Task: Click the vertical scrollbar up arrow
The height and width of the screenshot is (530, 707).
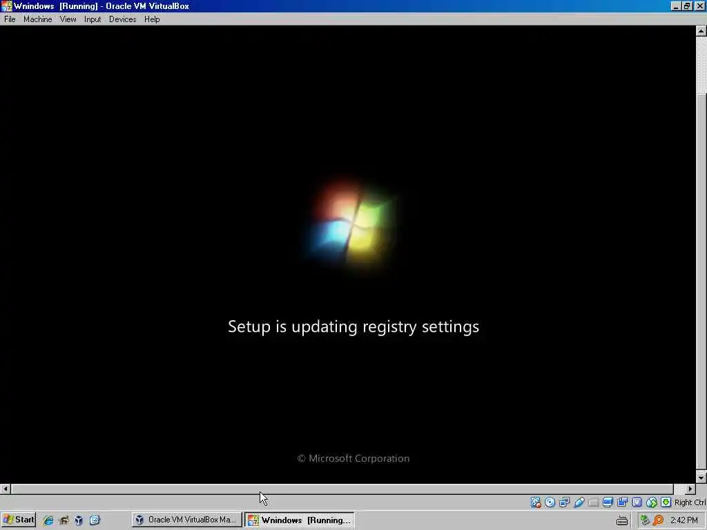Action: pos(701,31)
